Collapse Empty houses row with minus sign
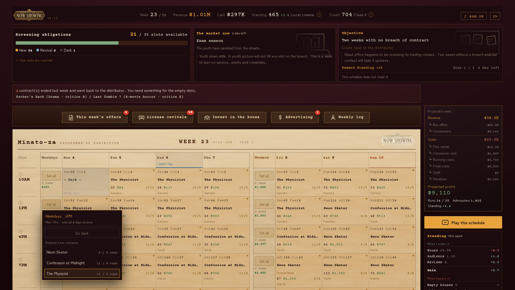 click(498, 285)
